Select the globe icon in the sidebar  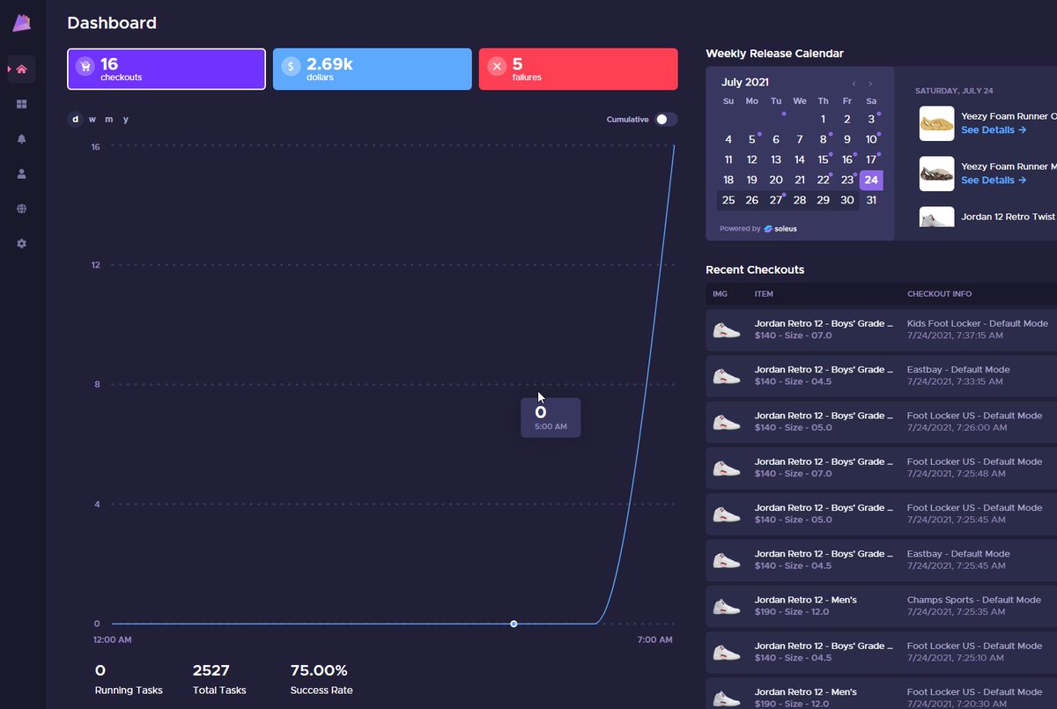[x=20, y=209]
